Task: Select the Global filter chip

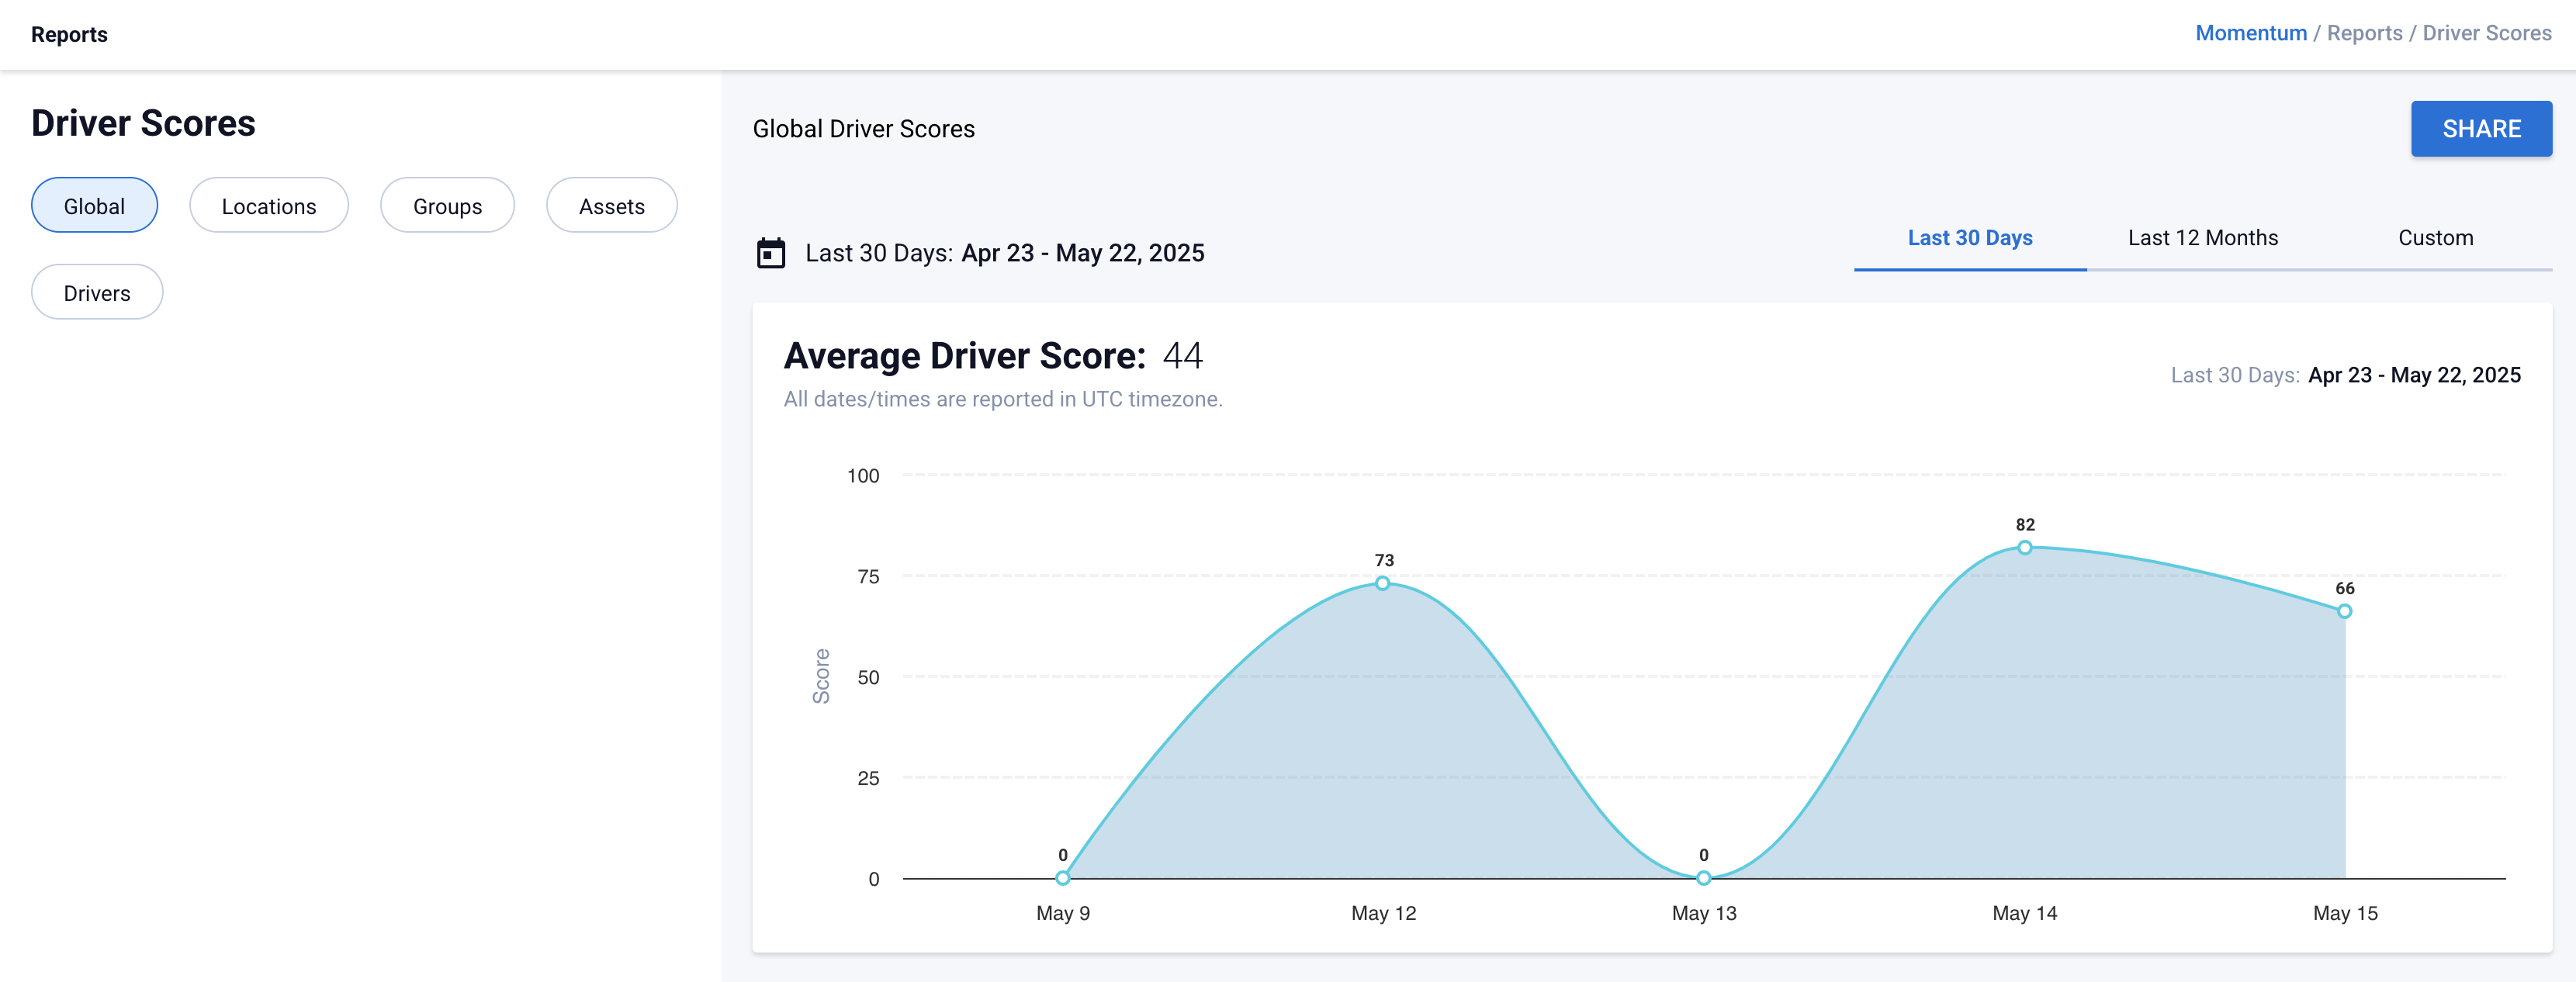Action: point(94,206)
